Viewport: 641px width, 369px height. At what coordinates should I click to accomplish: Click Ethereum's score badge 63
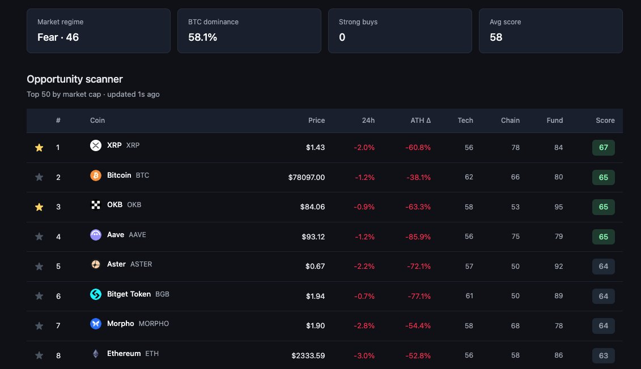coord(604,355)
